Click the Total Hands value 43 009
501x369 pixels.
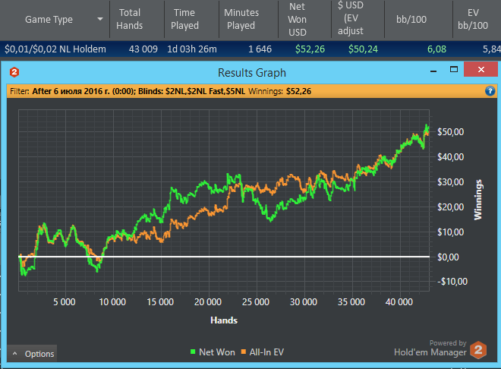pos(143,49)
